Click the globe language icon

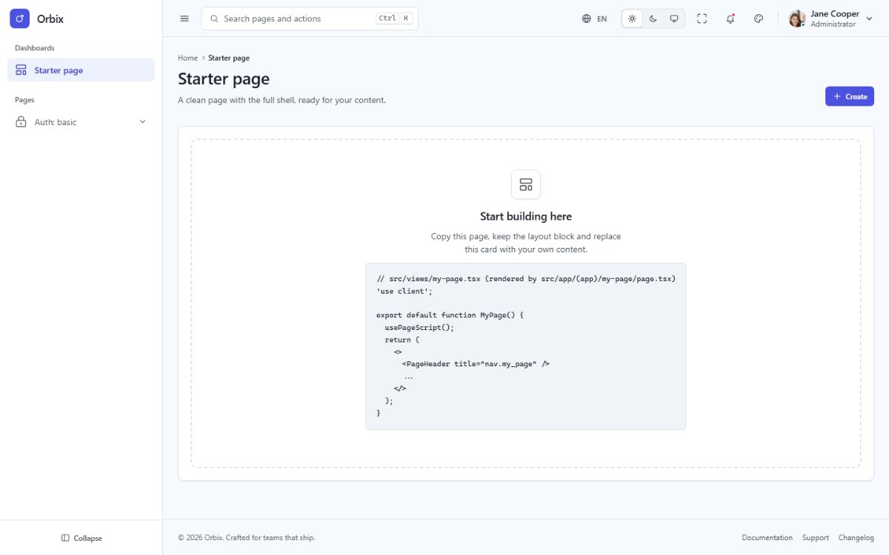pyautogui.click(x=587, y=18)
